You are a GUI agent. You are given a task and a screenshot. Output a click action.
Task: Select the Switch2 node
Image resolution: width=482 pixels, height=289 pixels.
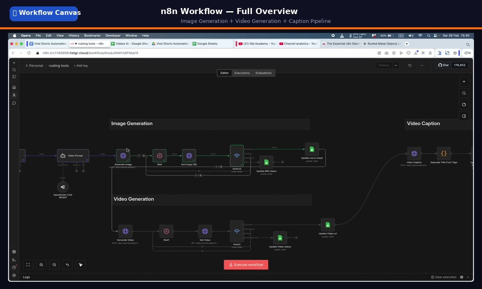[x=237, y=155]
